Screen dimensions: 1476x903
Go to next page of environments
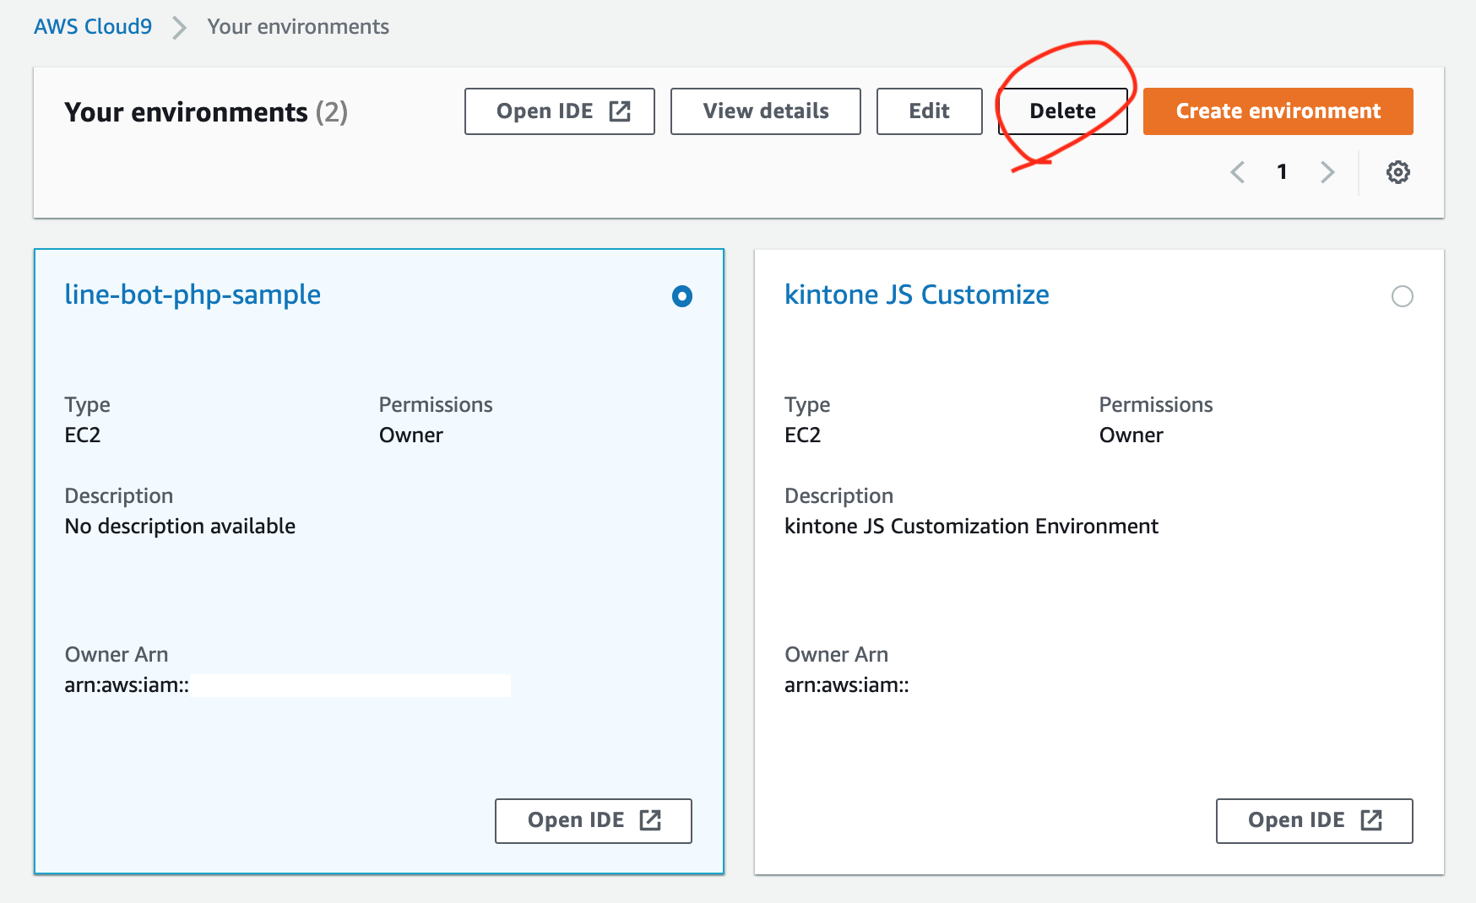coord(1327,172)
